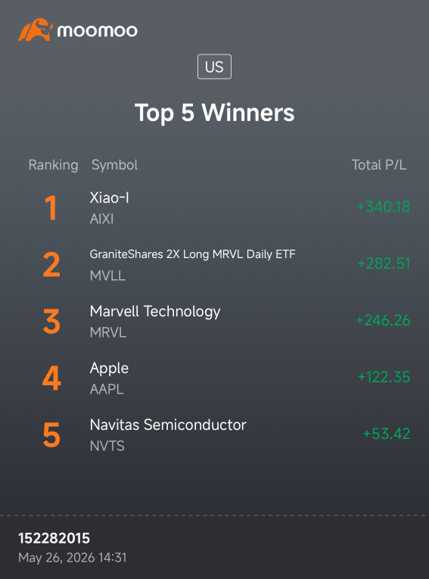Viewport: 429px width, 579px height.
Task: Click the +340.18 profit value
Action: point(384,207)
